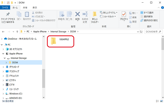Choose ショートカットの貼り付け (Paste shortcut)
Image resolution: width=164 pixels, height=103 pixels.
click(x=43, y=20)
